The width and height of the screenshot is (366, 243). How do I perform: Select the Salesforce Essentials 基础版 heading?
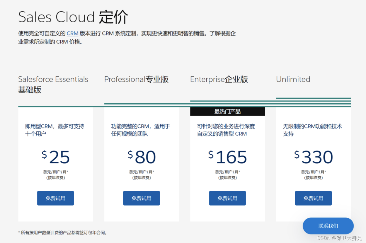pos(53,84)
